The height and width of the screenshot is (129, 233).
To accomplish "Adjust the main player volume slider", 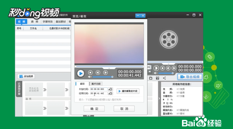I will click(166, 73).
